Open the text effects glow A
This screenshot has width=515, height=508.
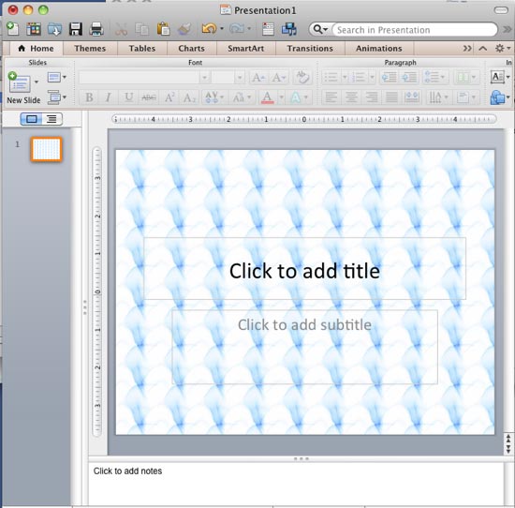pos(296,97)
